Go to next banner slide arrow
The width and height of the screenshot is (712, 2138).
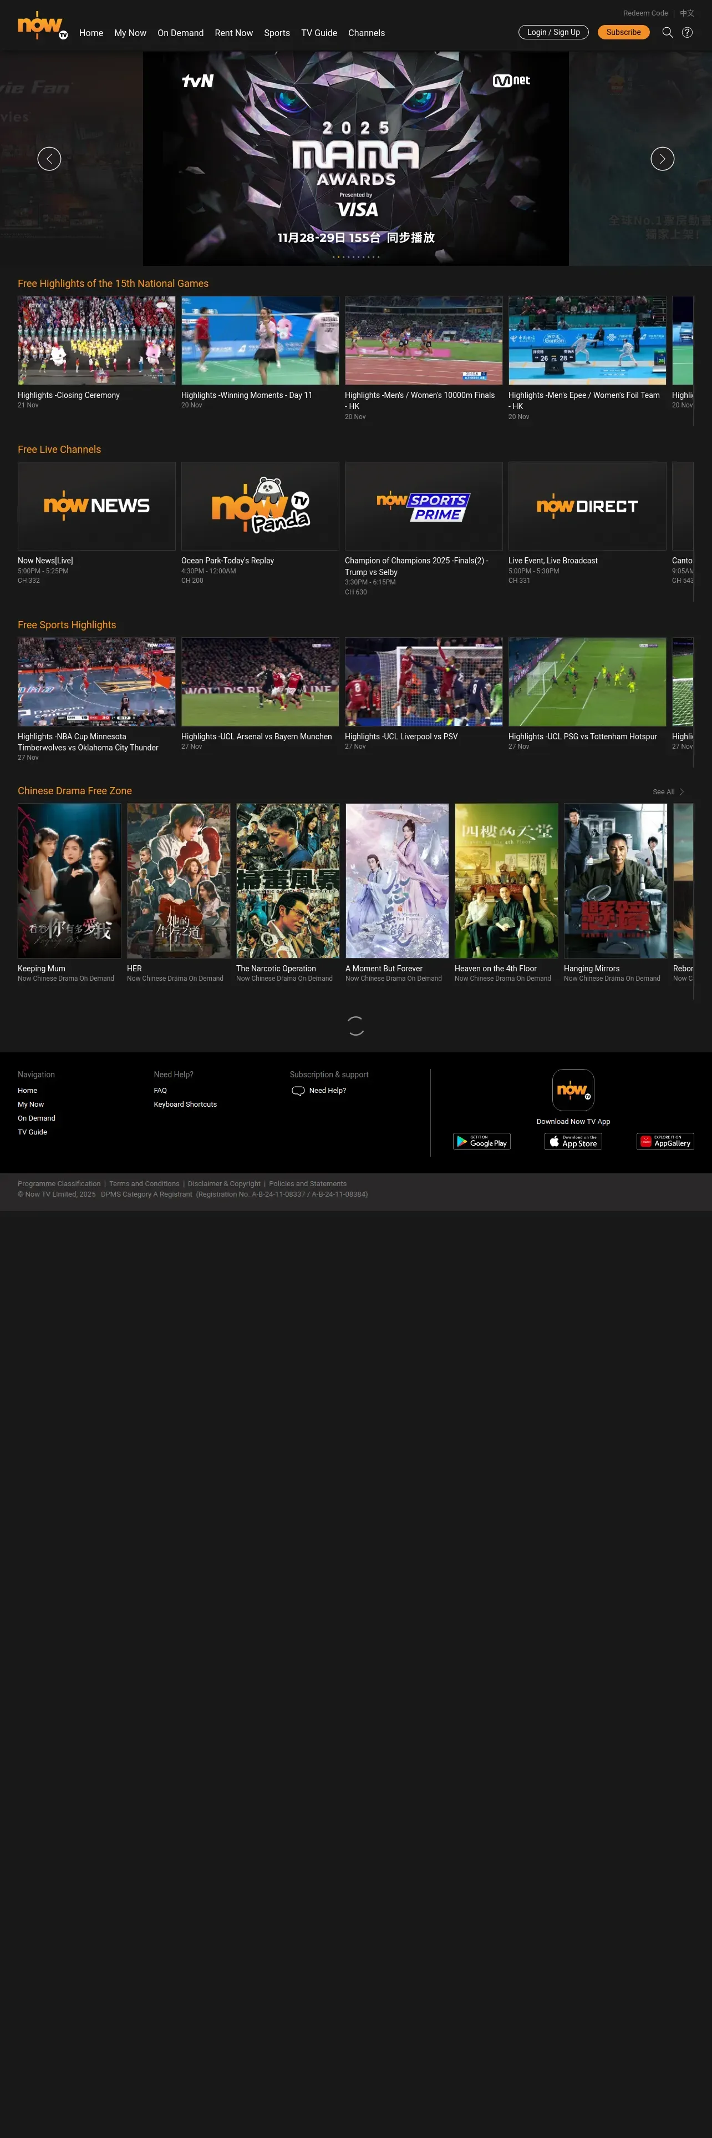tap(662, 159)
